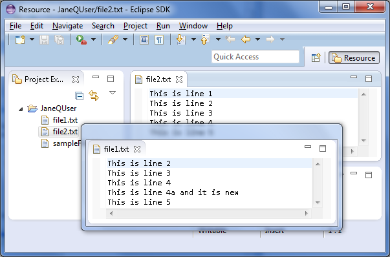
Task: Open the Forward navigation history dropdown
Action: [282, 39]
